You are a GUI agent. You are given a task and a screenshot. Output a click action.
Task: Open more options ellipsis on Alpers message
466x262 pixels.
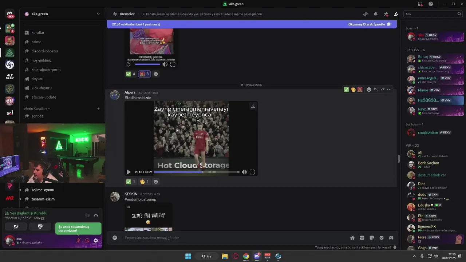click(x=390, y=90)
